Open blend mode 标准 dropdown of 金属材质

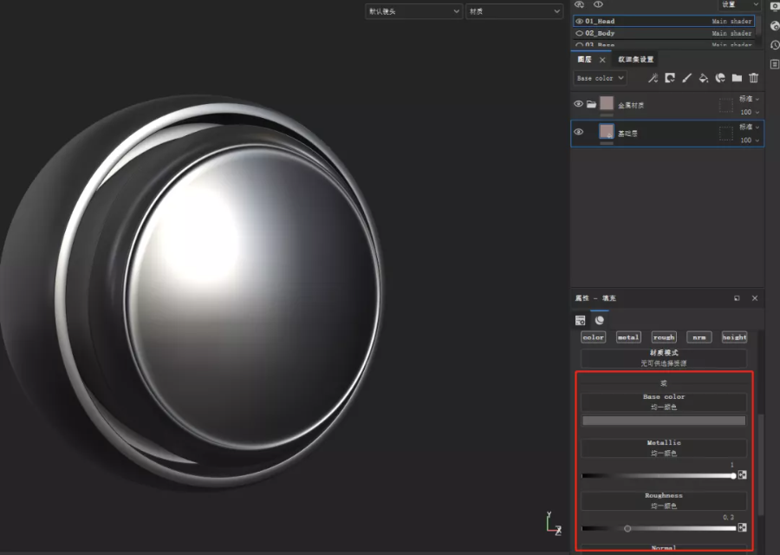[749, 99]
